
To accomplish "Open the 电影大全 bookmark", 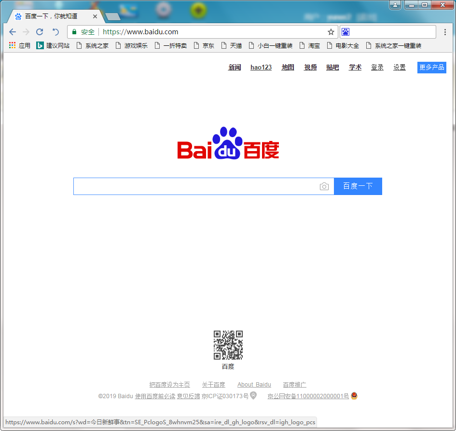I will point(343,45).
